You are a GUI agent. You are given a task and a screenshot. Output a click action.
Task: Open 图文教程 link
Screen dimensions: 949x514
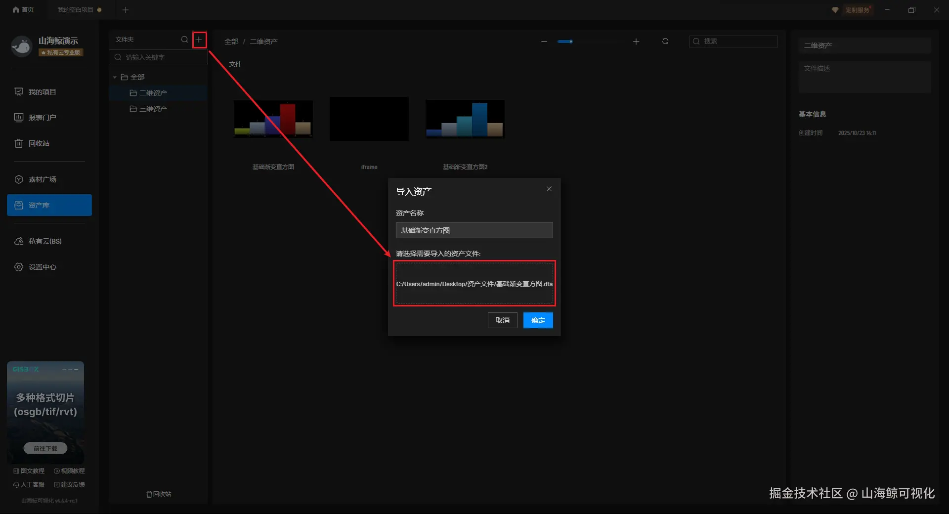[29, 471]
